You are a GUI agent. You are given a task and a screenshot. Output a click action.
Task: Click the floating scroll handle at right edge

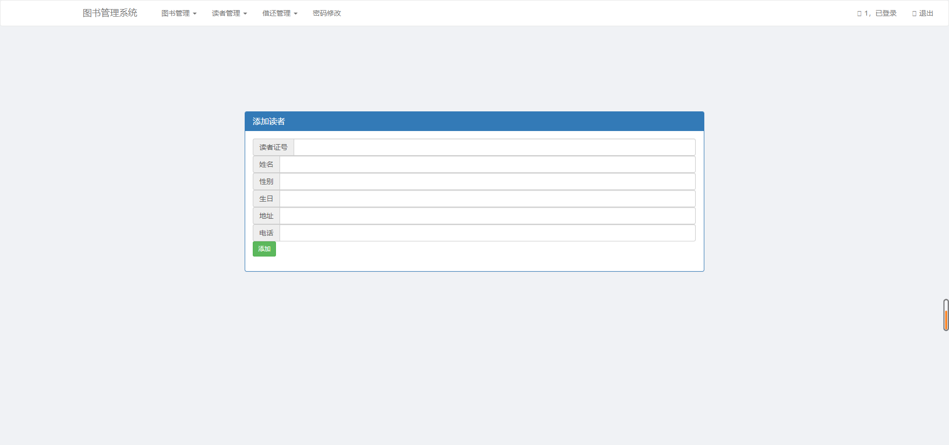[946, 315]
